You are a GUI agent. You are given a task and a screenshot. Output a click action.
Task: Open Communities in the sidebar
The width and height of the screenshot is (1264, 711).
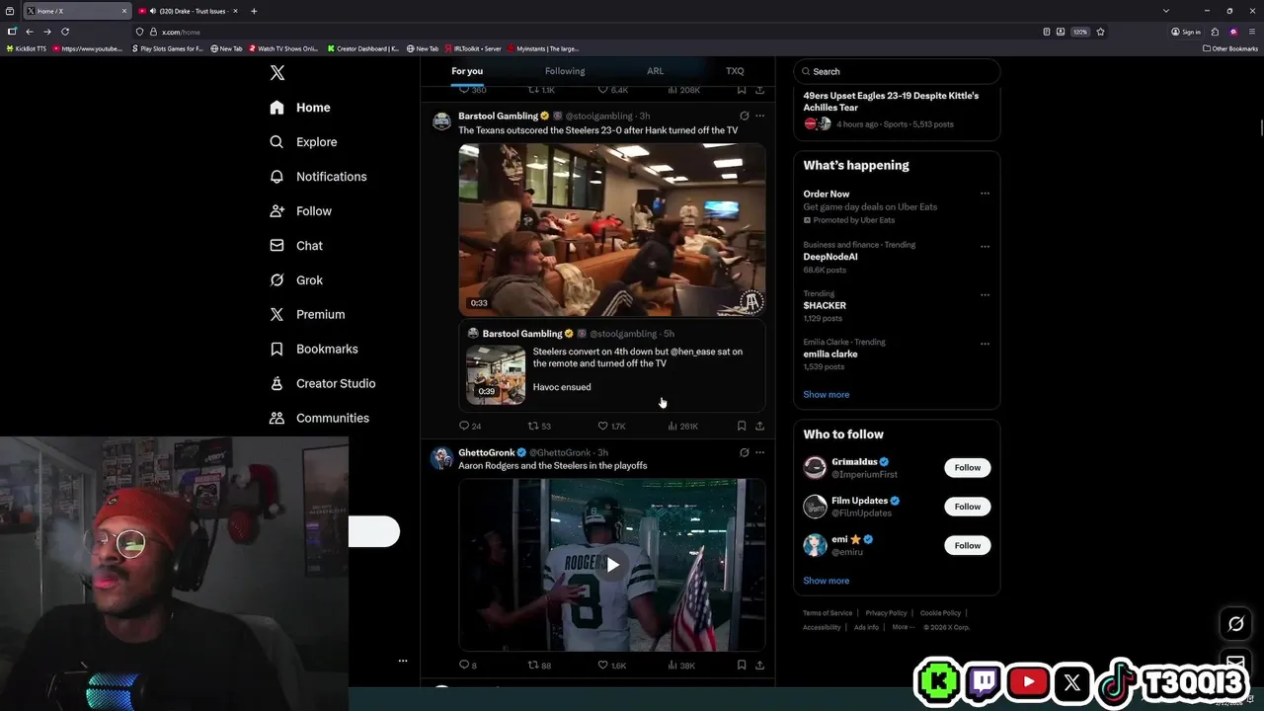coord(319,419)
